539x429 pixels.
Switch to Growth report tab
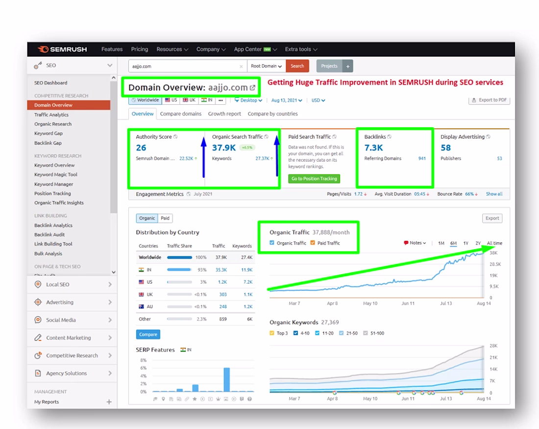point(224,114)
